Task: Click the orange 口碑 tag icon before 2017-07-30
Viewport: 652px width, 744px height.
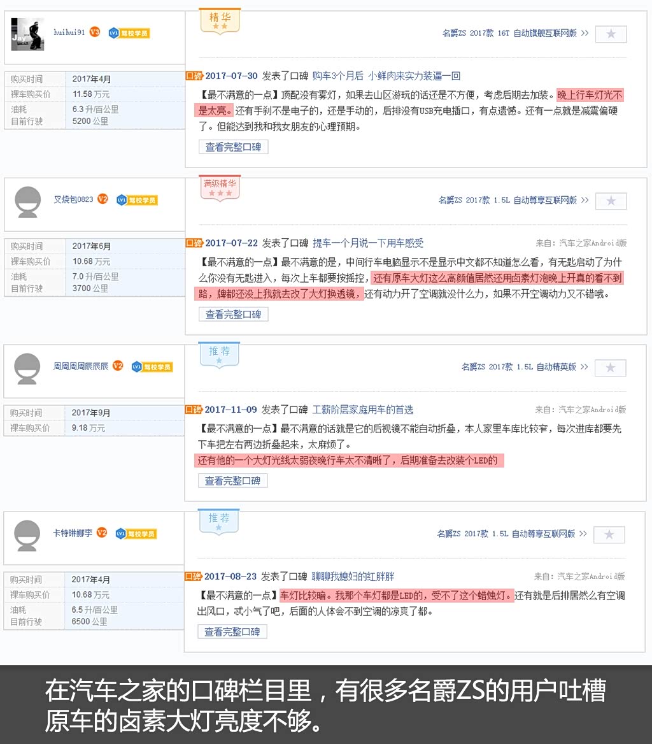Action: tap(194, 76)
